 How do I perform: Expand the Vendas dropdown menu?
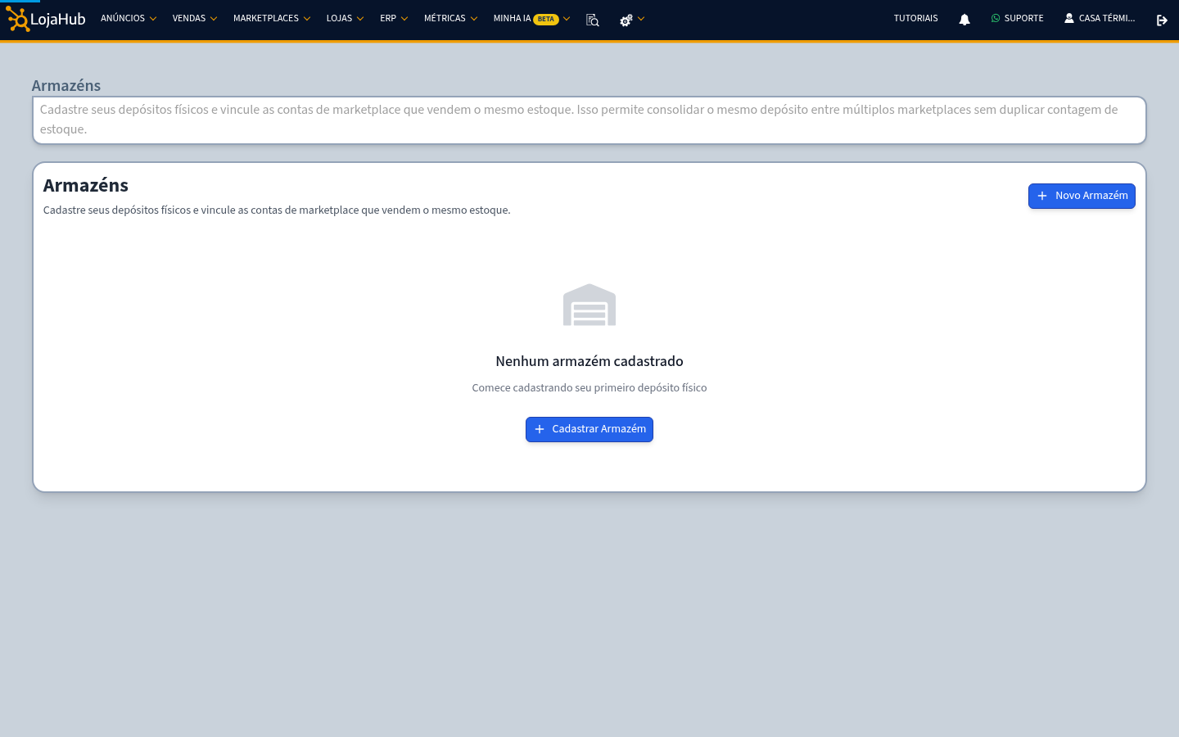195,19
